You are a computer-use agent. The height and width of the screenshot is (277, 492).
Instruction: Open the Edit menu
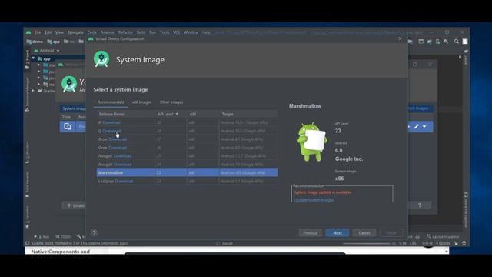pyautogui.click(x=48, y=32)
